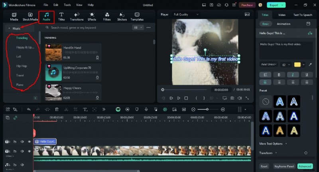
Task: Open the Tools menu
Action: coord(67,5)
